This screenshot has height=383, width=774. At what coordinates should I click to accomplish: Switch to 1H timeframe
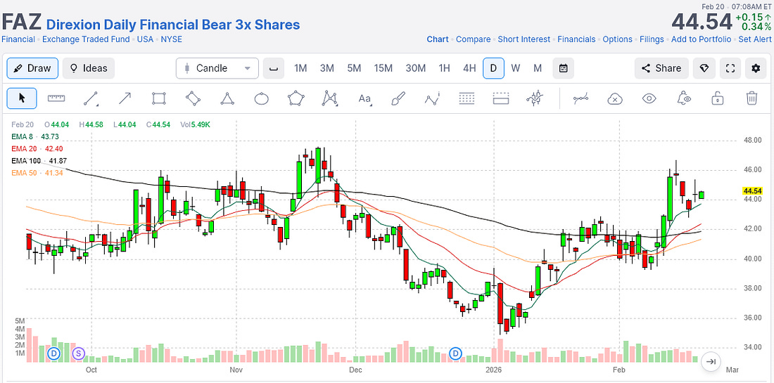pyautogui.click(x=444, y=68)
